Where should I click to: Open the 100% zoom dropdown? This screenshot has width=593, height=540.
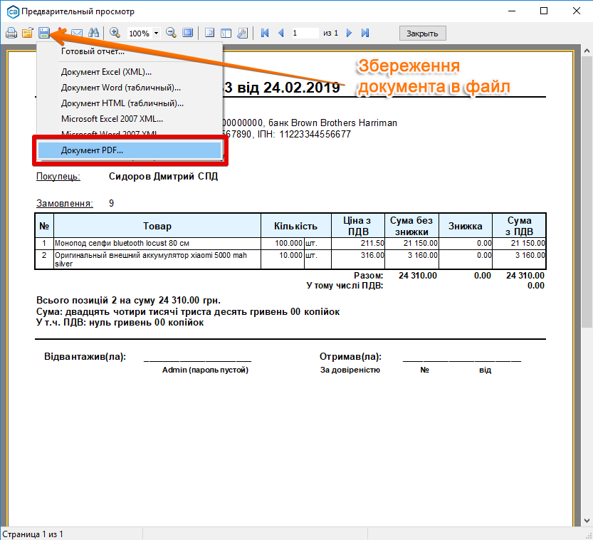(x=156, y=33)
